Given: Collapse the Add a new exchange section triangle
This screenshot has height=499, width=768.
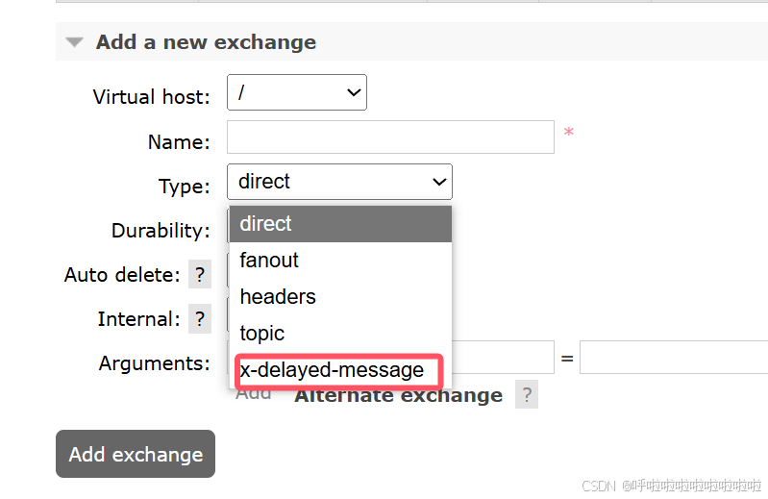Looking at the screenshot, I should click(x=74, y=42).
